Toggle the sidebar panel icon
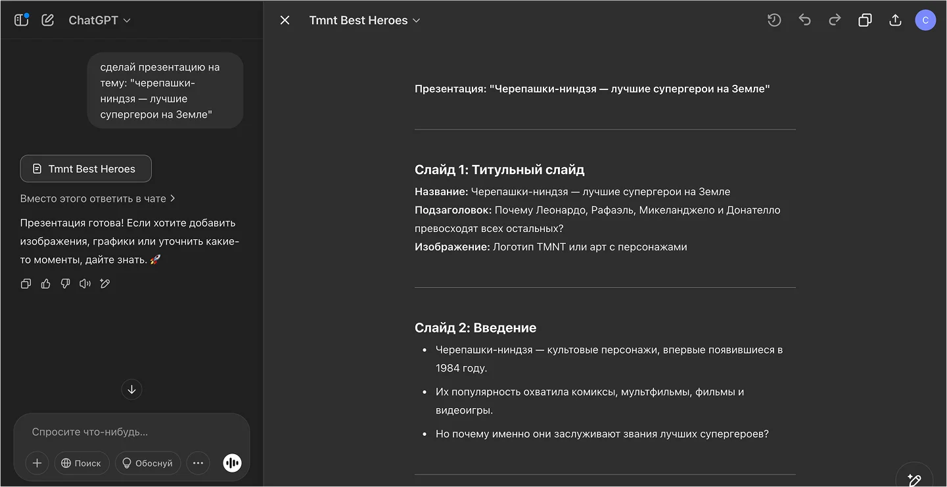Image resolution: width=947 pixels, height=487 pixels. point(22,20)
